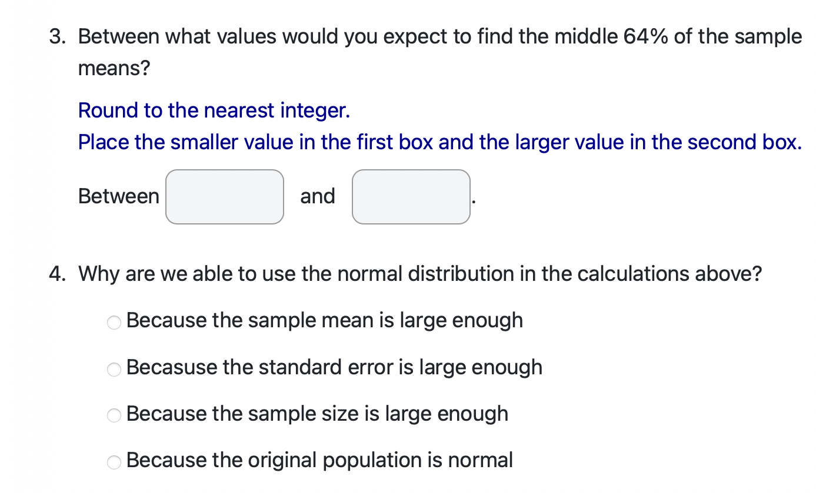Click the "Round to the nearest integer" instruction
Screen dimensions: 816x493
point(214,110)
